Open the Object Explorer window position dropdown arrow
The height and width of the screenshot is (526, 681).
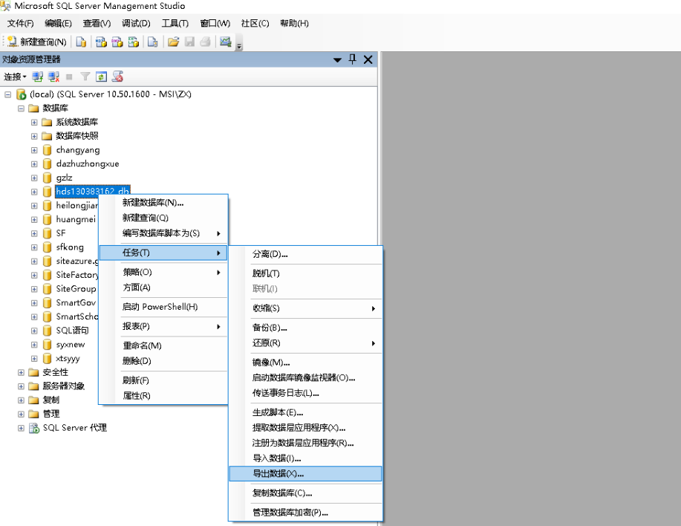pos(338,59)
